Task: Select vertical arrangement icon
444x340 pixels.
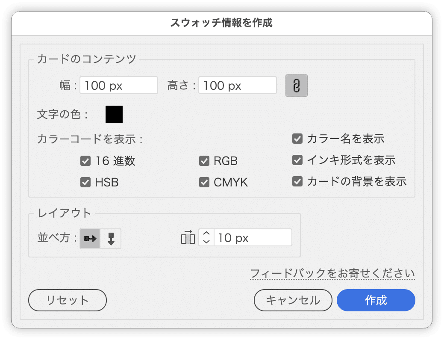Action: pos(111,239)
